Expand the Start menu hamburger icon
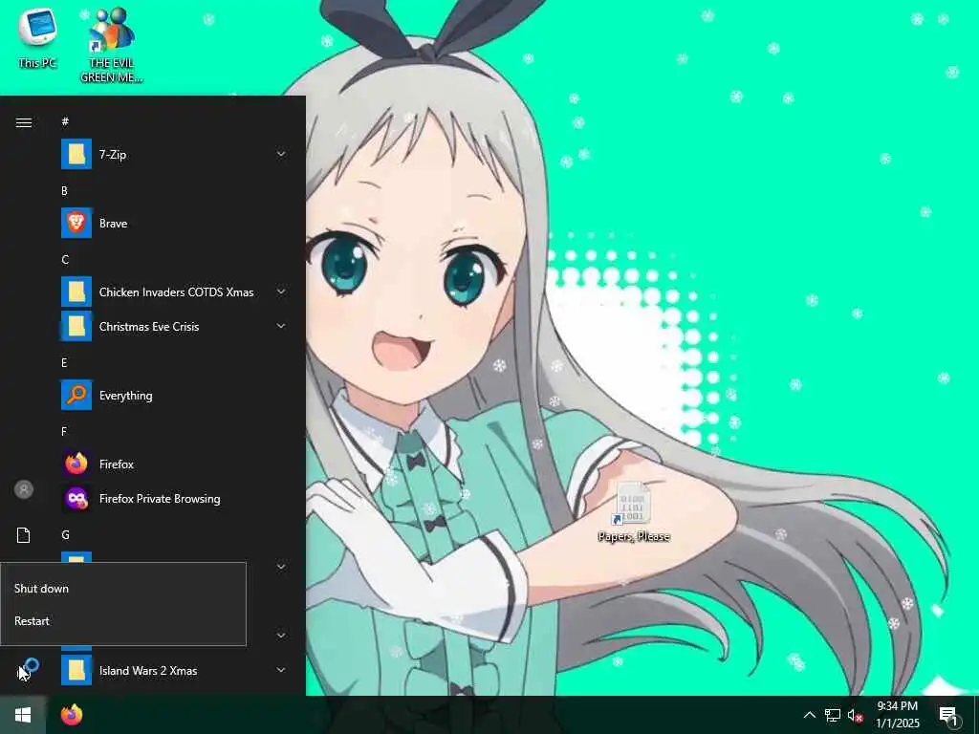This screenshot has height=734, width=979. pos(24,122)
